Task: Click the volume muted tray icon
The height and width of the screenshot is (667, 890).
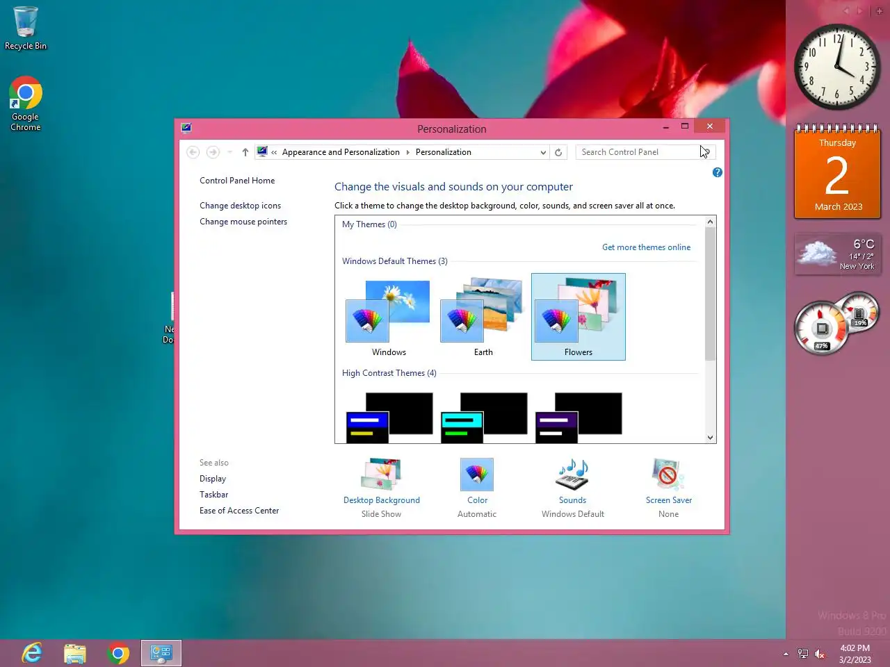Action: [x=820, y=654]
